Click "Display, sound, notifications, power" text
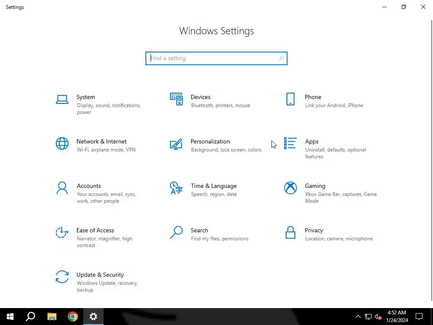Image resolution: width=433 pixels, height=325 pixels. pyautogui.click(x=109, y=109)
